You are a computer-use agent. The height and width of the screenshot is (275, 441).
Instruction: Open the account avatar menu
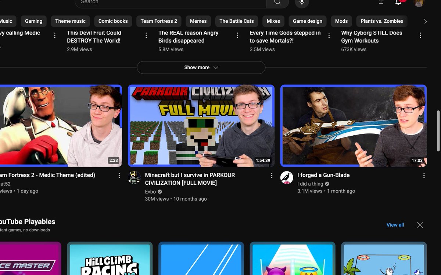(x=419, y=2)
